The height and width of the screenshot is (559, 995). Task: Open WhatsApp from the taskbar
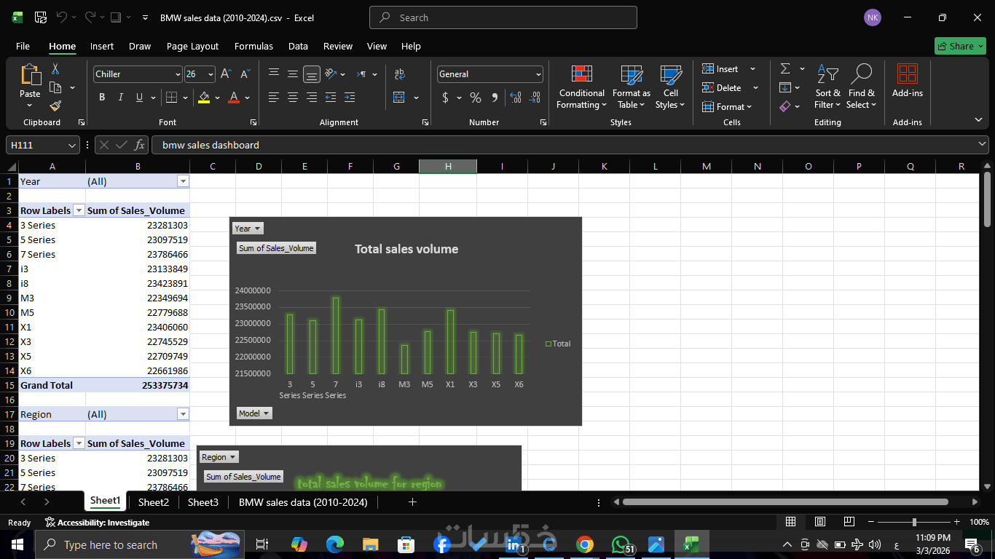(621, 544)
